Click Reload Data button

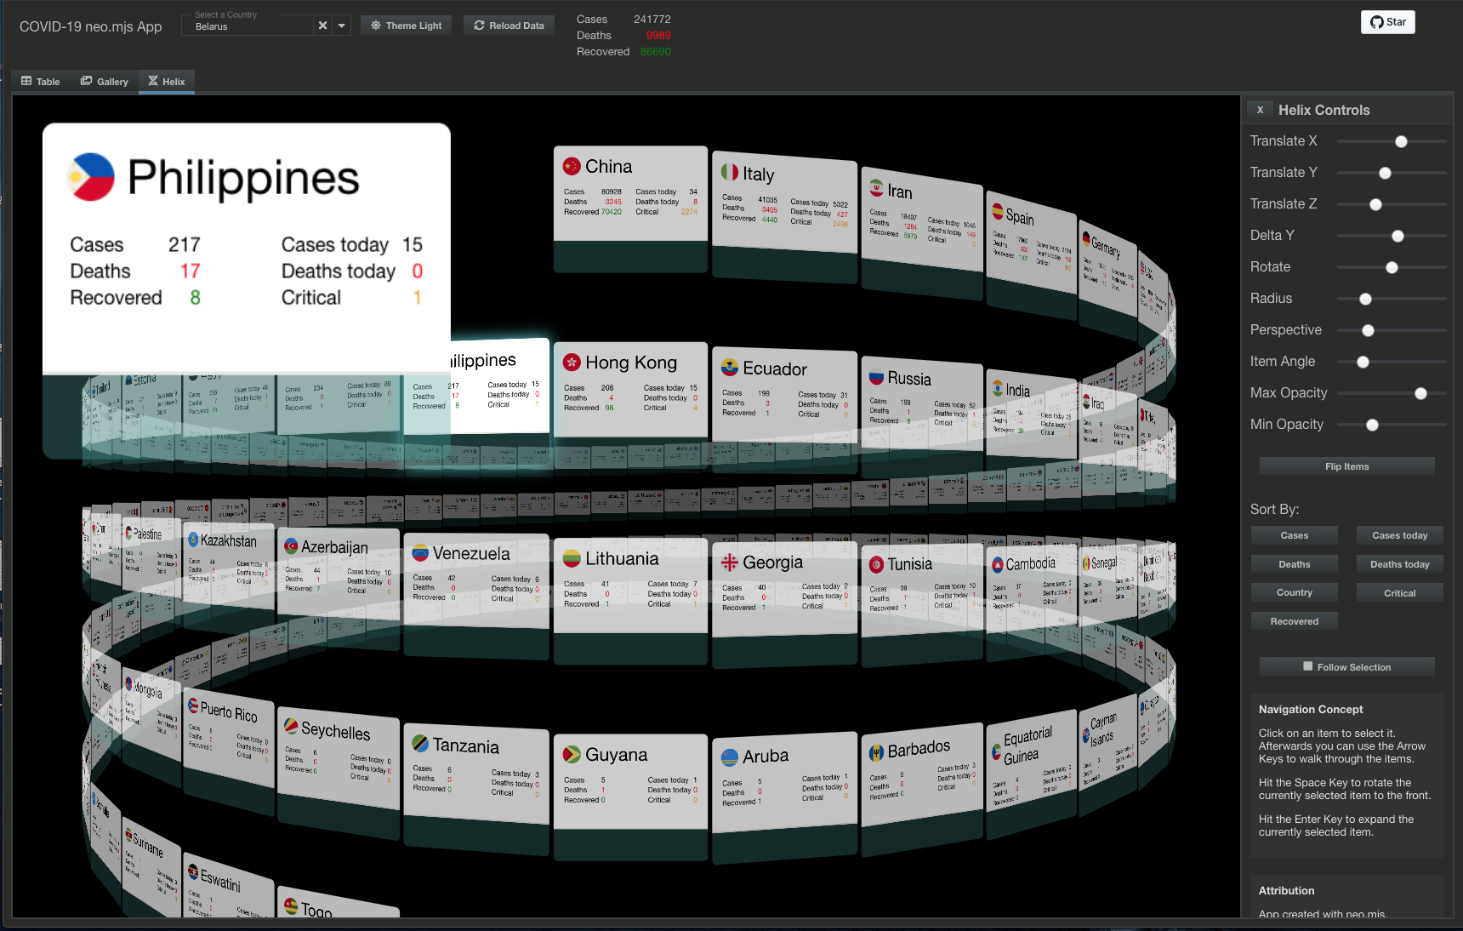pyautogui.click(x=509, y=26)
